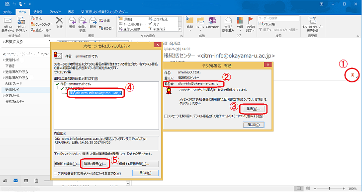362x192 pixels.
Task: Click the 分類 color categories icon
Action: pos(240,20)
